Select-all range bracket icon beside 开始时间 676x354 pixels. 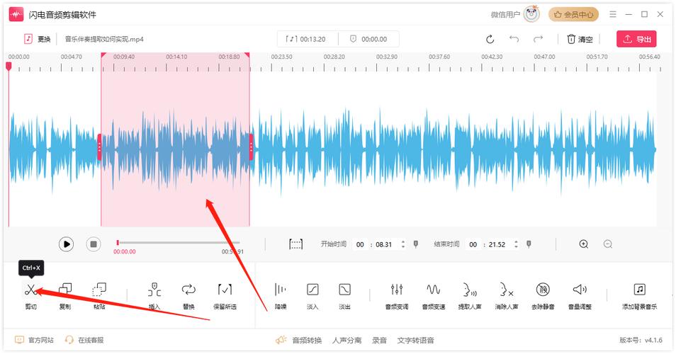point(295,244)
